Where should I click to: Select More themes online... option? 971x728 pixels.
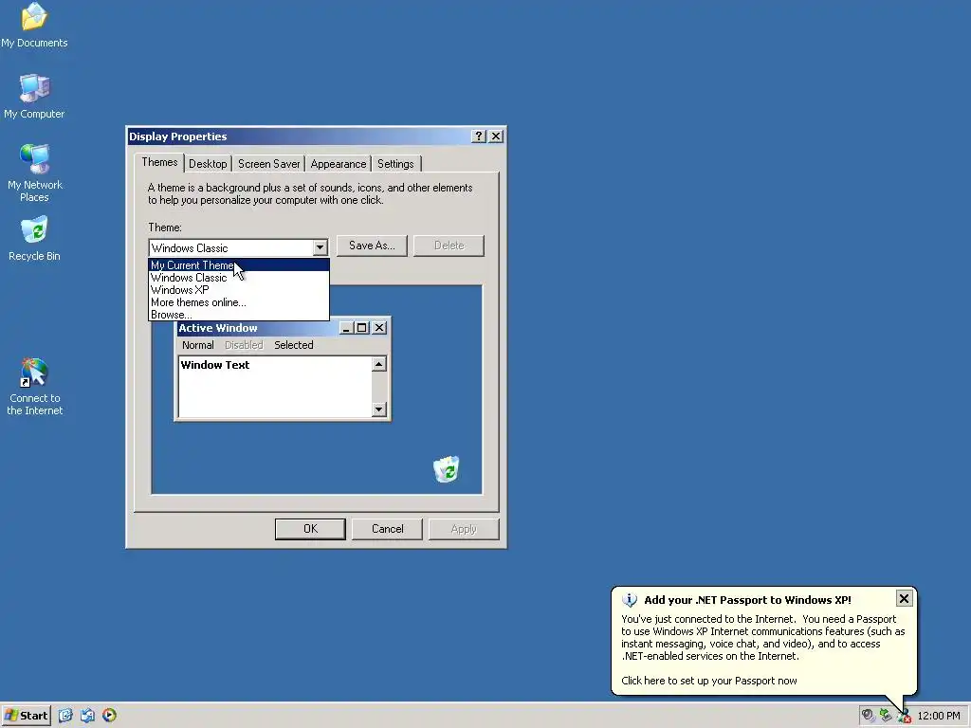pyautogui.click(x=238, y=302)
